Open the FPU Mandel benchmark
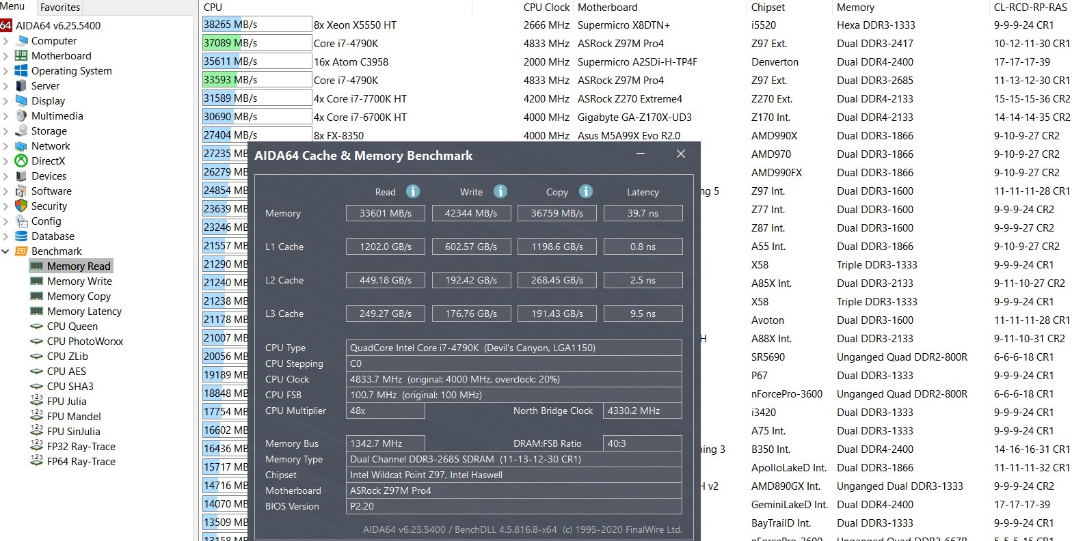Image resolution: width=1085 pixels, height=541 pixels. pos(74,417)
